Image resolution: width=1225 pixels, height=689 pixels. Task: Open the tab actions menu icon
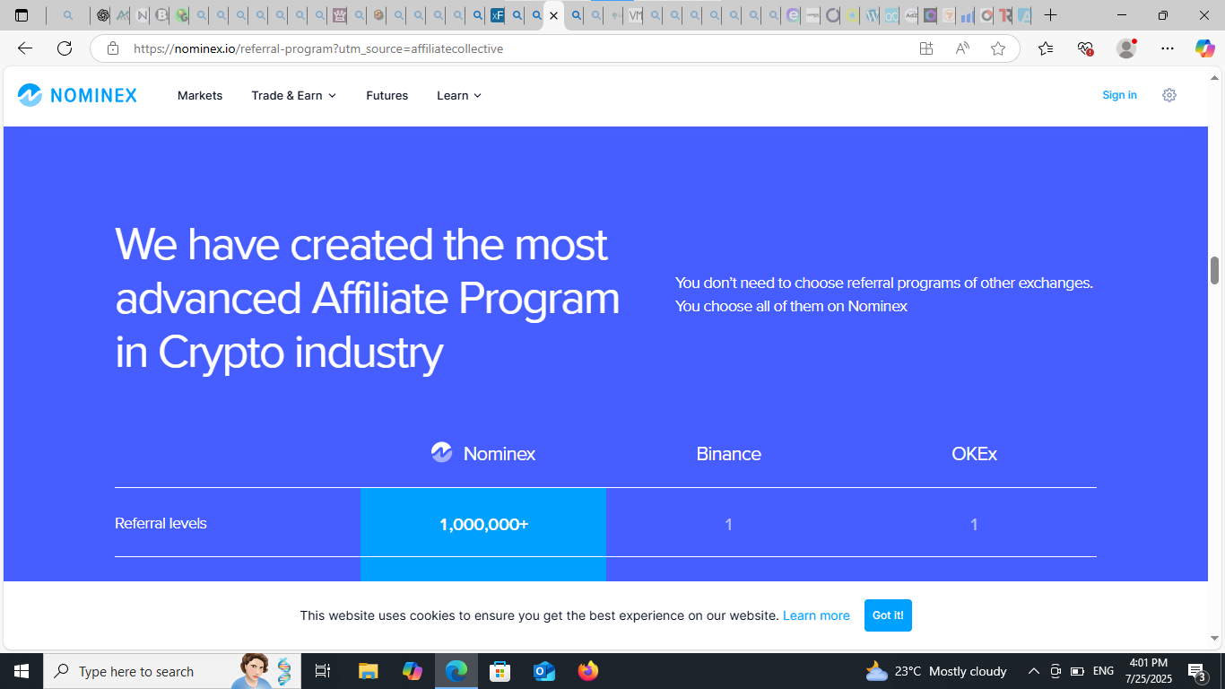click(x=22, y=15)
